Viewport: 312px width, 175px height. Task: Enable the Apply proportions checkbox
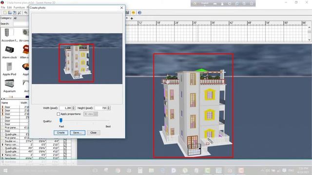58,114
